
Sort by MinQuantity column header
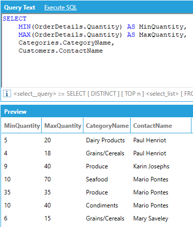[x=22, y=125]
